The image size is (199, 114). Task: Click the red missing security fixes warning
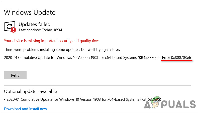(52, 41)
